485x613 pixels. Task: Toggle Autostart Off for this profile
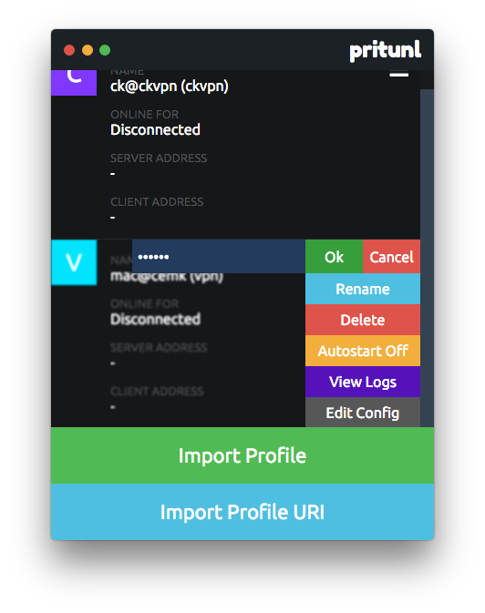click(x=363, y=351)
